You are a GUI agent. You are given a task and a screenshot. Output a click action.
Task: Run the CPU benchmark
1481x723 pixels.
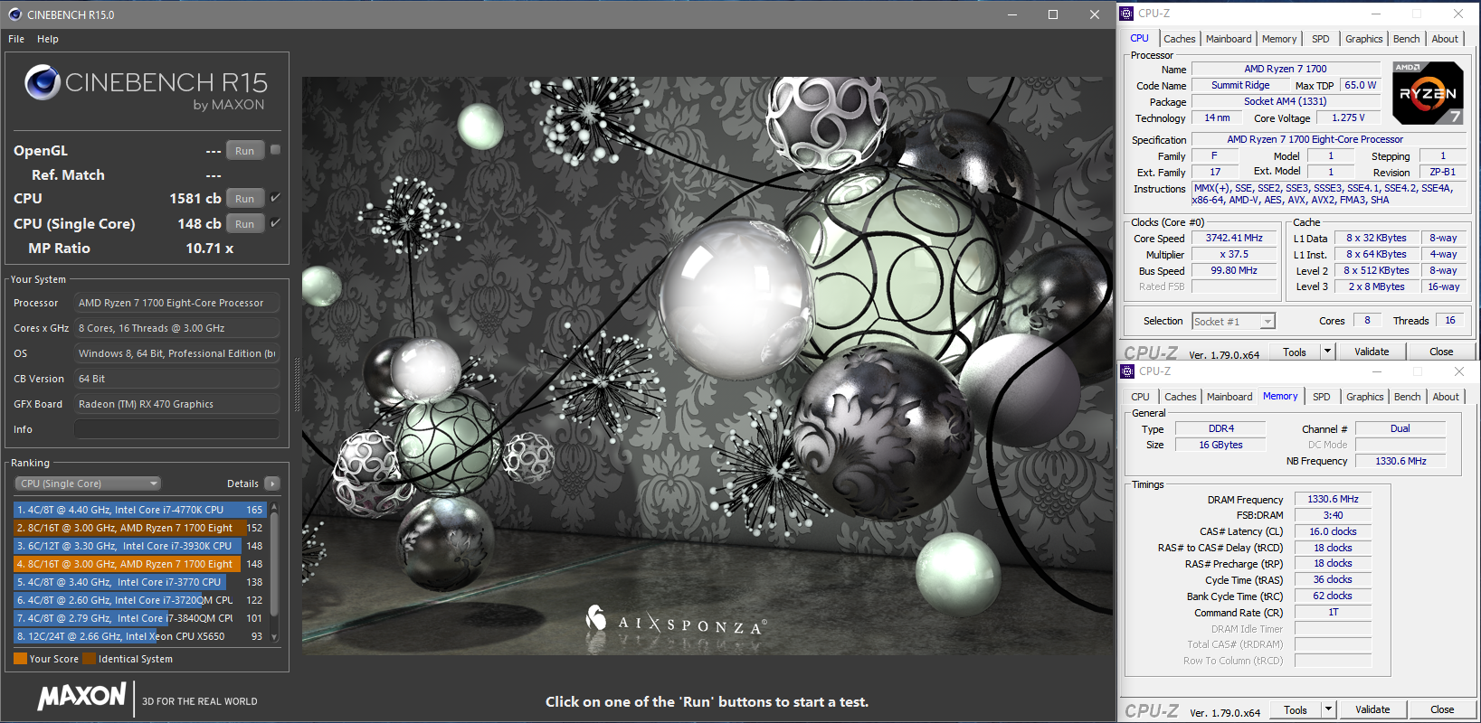click(x=244, y=198)
